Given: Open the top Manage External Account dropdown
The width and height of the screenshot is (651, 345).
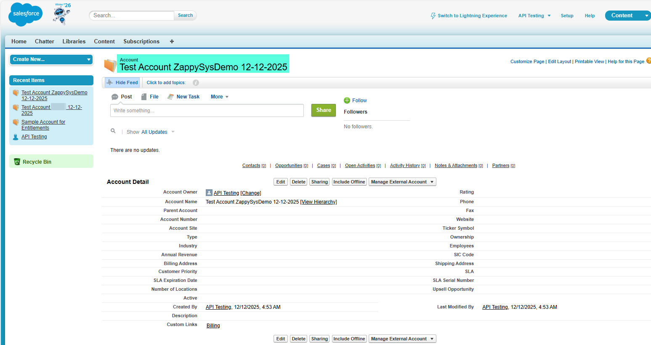Looking at the screenshot, I should (x=402, y=182).
